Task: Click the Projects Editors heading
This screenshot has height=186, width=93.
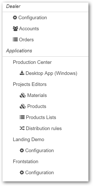Action: pyautogui.click(x=30, y=84)
